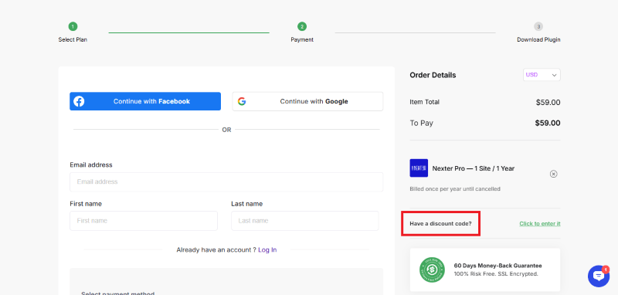The height and width of the screenshot is (295, 618).
Task: Click 'Have a discount code?' text
Action: pos(440,224)
